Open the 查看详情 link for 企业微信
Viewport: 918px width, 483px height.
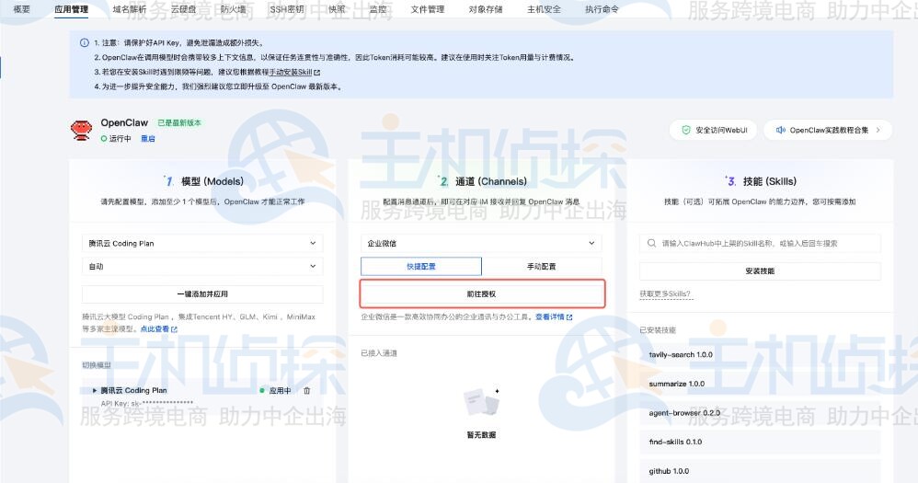554,316
